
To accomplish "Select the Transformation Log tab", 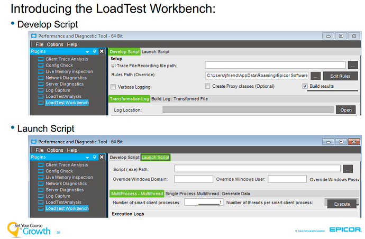I will pyautogui.click(x=130, y=99).
